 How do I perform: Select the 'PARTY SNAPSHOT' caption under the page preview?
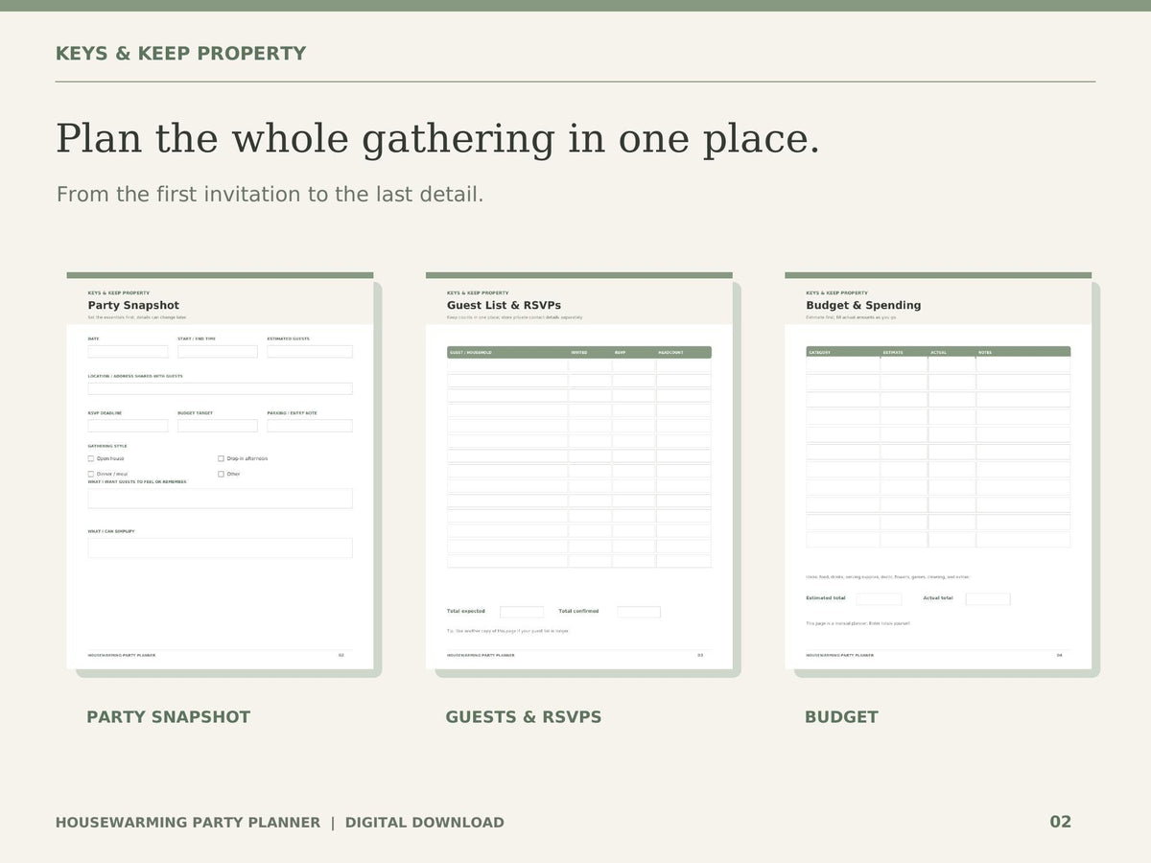[x=168, y=717]
